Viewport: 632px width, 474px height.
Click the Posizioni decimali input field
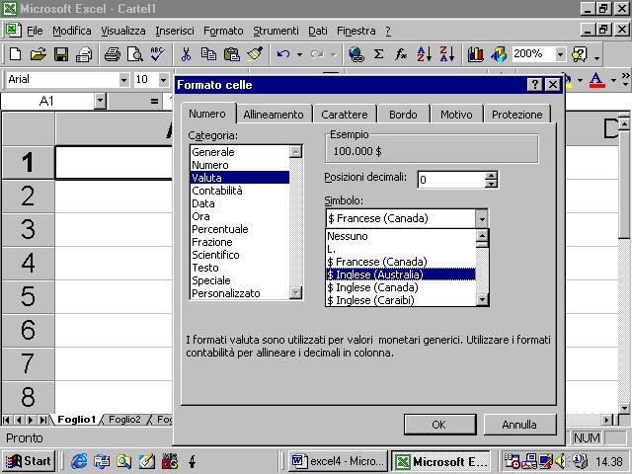451,180
